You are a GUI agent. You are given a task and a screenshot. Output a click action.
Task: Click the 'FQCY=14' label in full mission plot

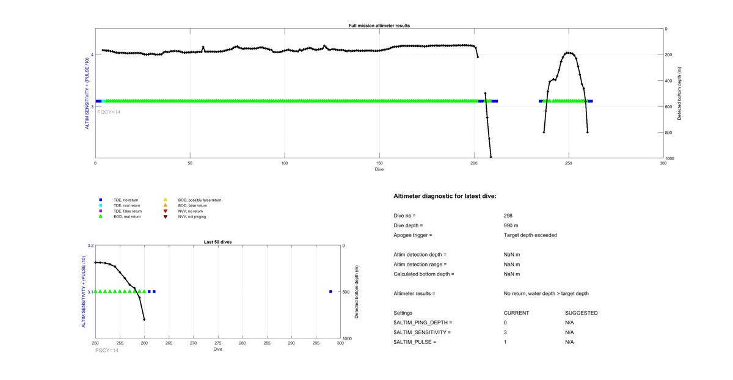[x=109, y=112]
